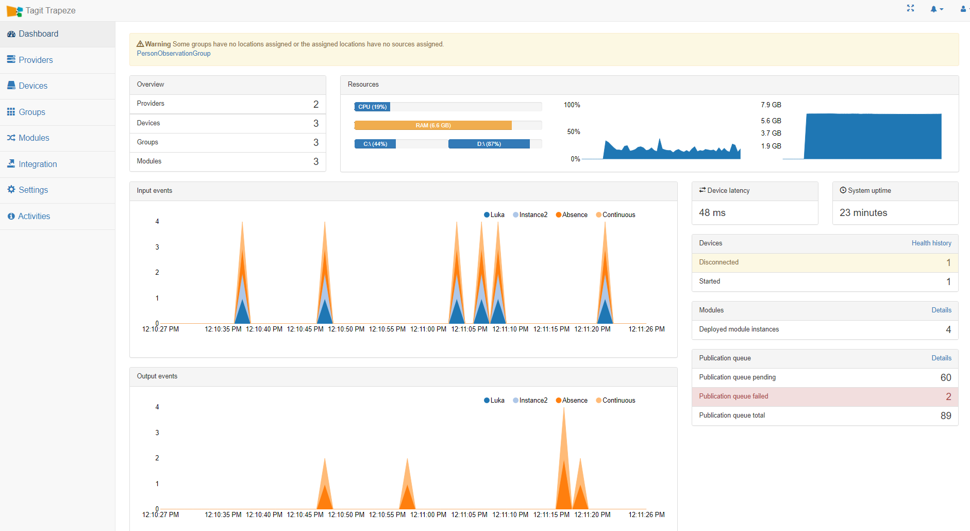Open Settings from the sidebar
Viewport: 970px width, 531px height.
click(x=58, y=190)
